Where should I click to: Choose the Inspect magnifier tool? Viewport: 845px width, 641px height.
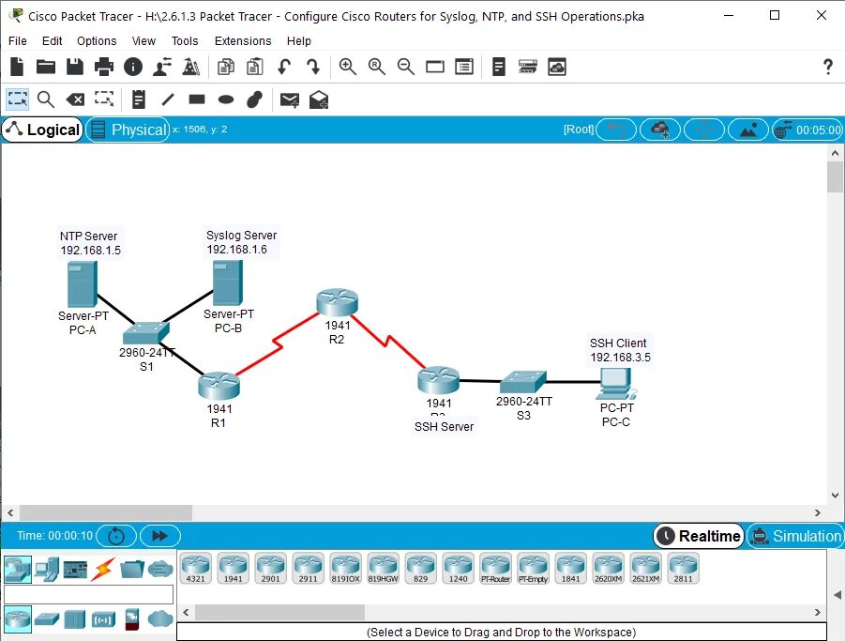pos(46,99)
